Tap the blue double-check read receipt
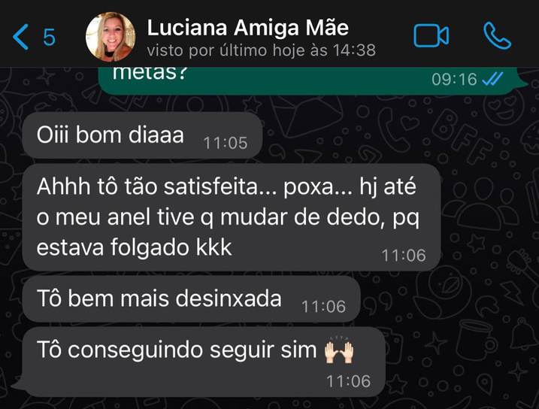The image size is (539, 409). (492, 79)
